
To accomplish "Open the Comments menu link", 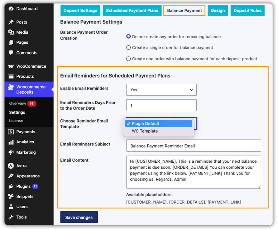I will [x=27, y=53].
